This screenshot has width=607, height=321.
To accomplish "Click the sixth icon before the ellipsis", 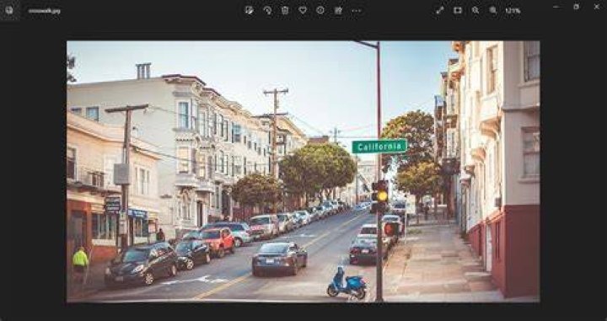I will [338, 10].
